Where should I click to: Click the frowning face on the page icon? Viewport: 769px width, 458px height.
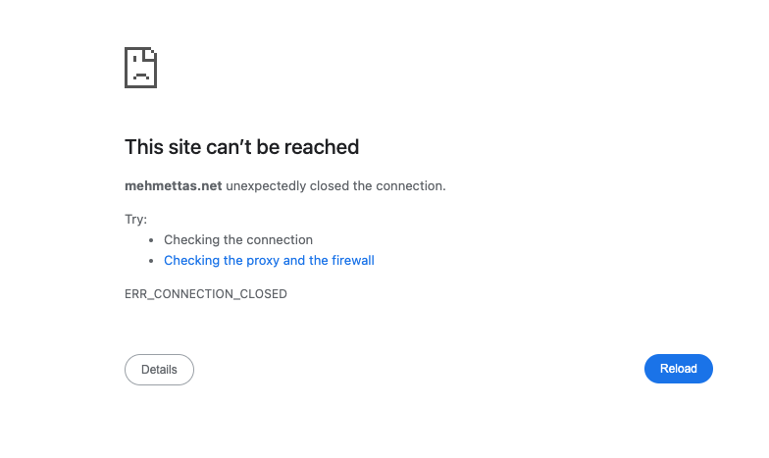(x=141, y=74)
